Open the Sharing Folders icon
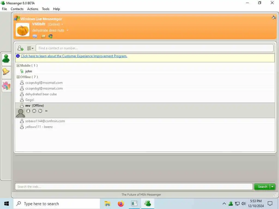The width and height of the screenshot is (279, 209). (x=43, y=36)
